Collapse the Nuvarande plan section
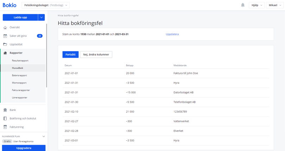Image resolution: width=285 pixels, height=151 pixels. pyautogui.click(x=44, y=137)
